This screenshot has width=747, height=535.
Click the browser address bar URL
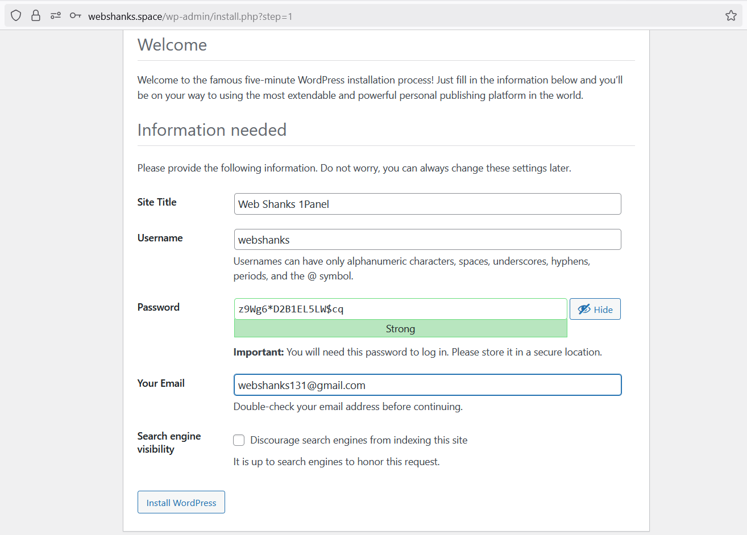(190, 16)
